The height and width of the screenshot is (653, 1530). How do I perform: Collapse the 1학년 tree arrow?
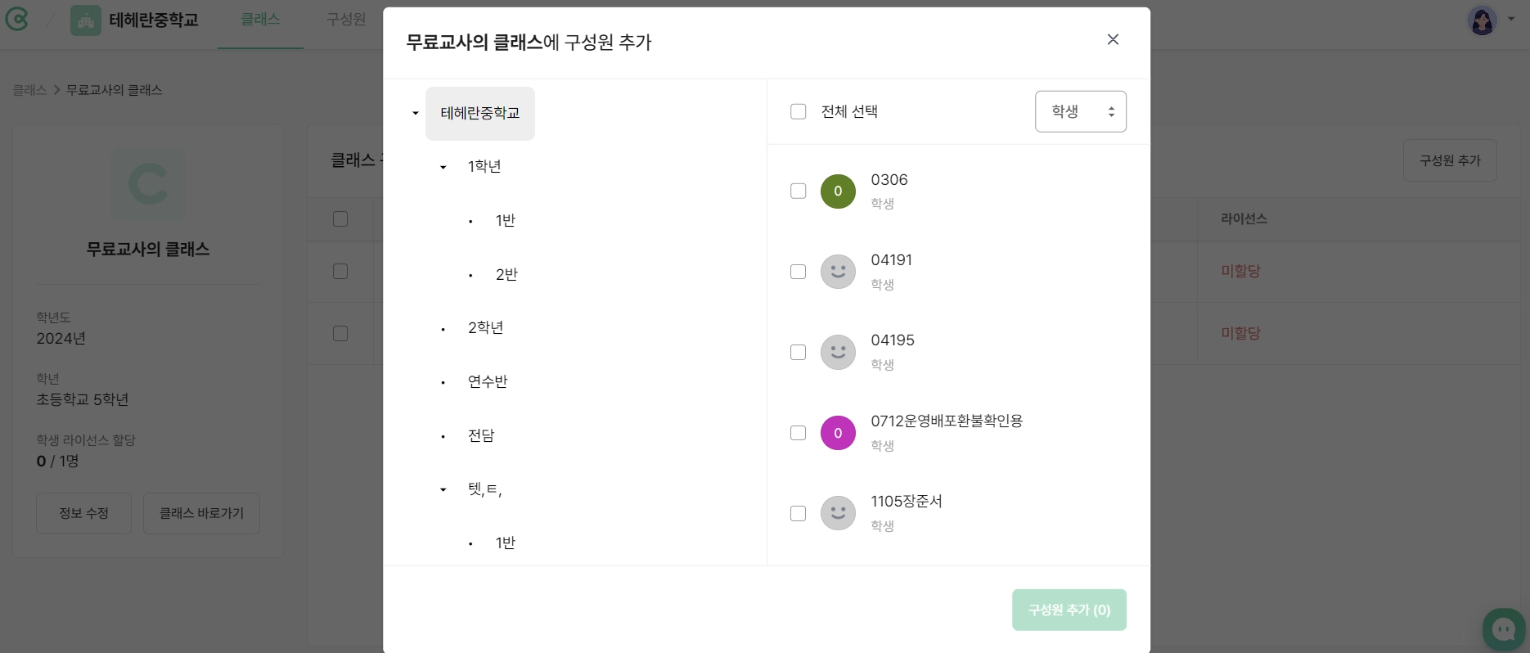point(443,167)
